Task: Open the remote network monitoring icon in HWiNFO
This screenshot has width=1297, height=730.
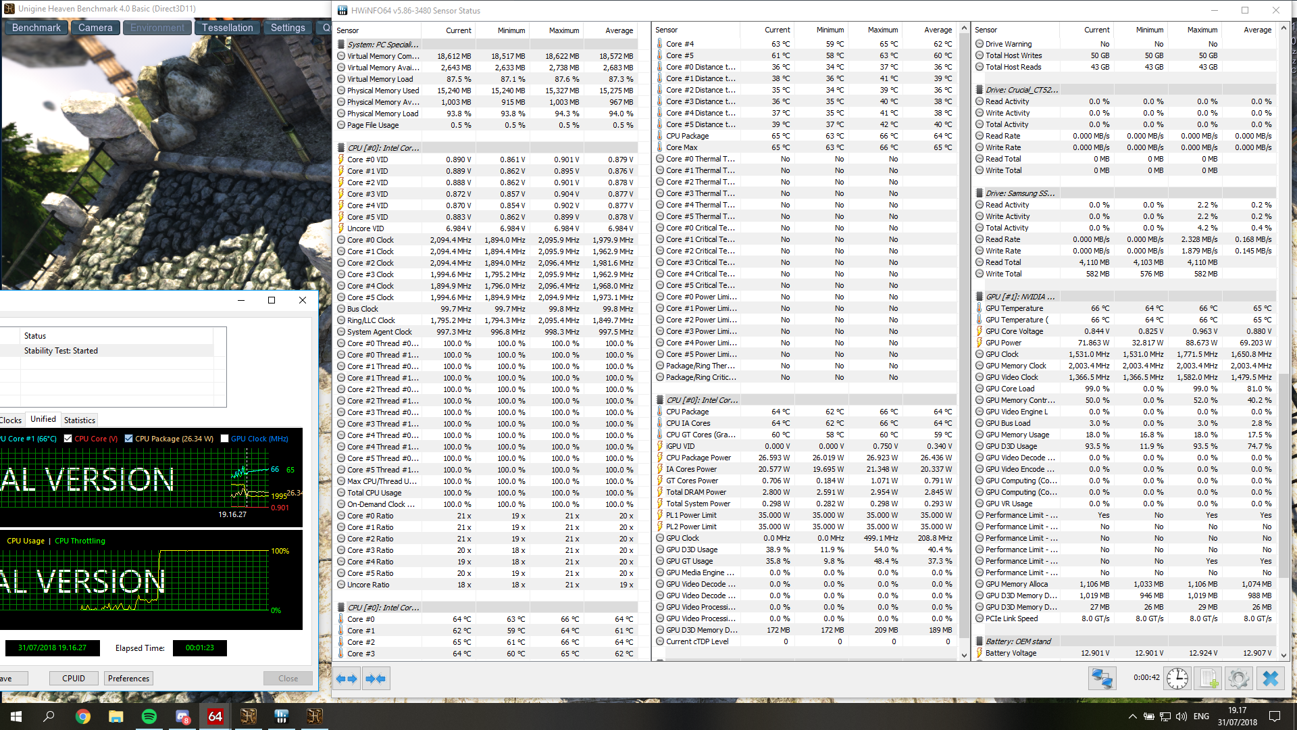Action: pos(1102,678)
